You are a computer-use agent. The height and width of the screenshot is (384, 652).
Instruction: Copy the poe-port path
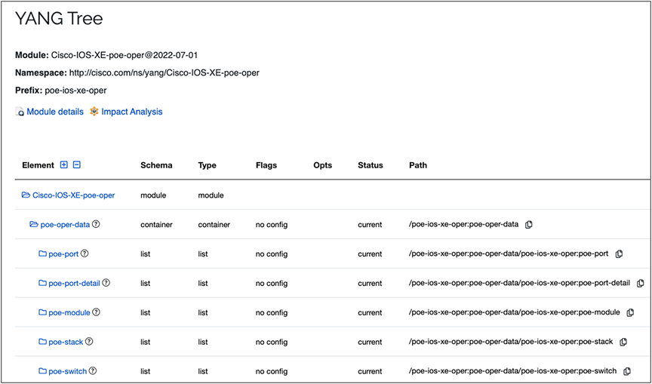619,253
